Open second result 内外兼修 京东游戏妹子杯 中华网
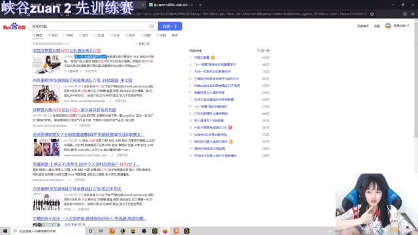The height and width of the screenshot is (235, 418). (82, 80)
